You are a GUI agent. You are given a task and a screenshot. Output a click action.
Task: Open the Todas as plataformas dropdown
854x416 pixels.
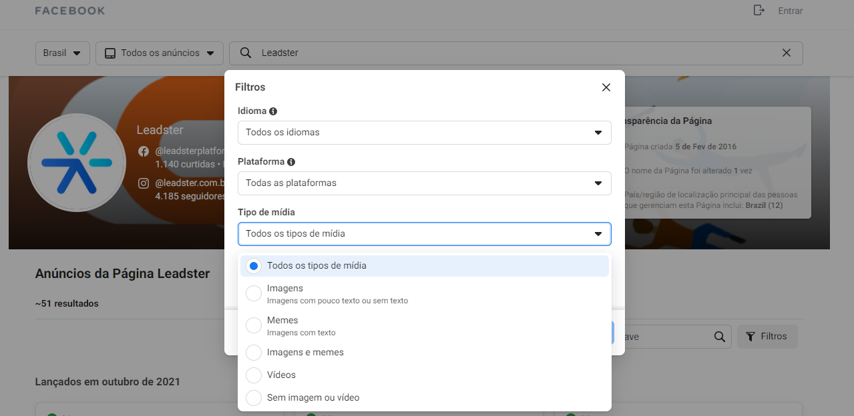coord(425,183)
